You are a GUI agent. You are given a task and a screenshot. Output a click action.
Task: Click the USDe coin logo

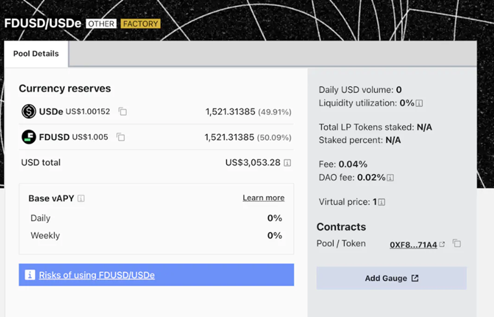[x=29, y=111]
